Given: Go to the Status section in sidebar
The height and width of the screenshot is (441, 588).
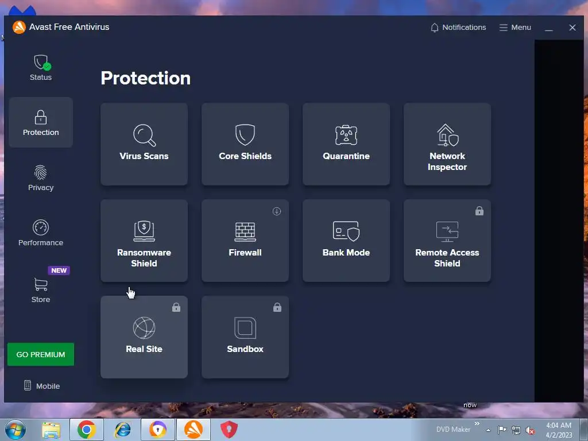Looking at the screenshot, I should point(41,68).
